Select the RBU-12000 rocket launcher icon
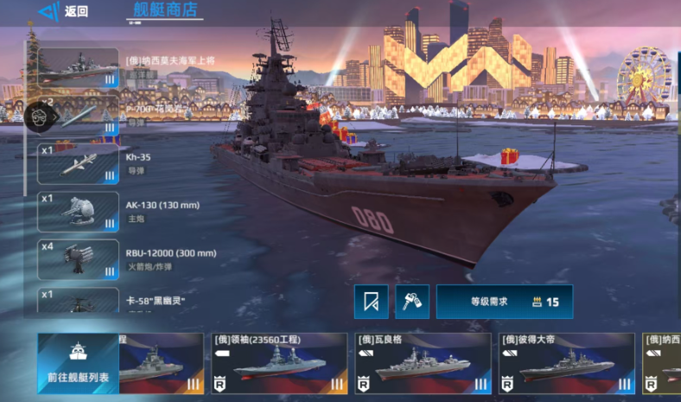This screenshot has width=681, height=402. pyautogui.click(x=78, y=260)
